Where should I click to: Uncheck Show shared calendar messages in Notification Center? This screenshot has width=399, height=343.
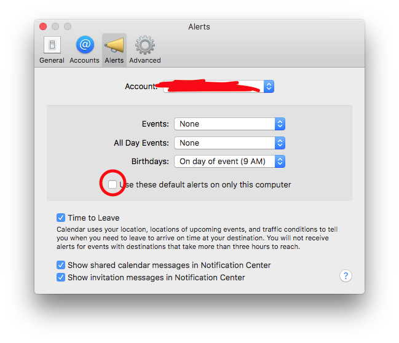click(x=61, y=265)
